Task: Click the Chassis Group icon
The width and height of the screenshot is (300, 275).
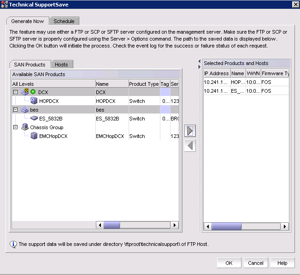Action: [x=25, y=127]
